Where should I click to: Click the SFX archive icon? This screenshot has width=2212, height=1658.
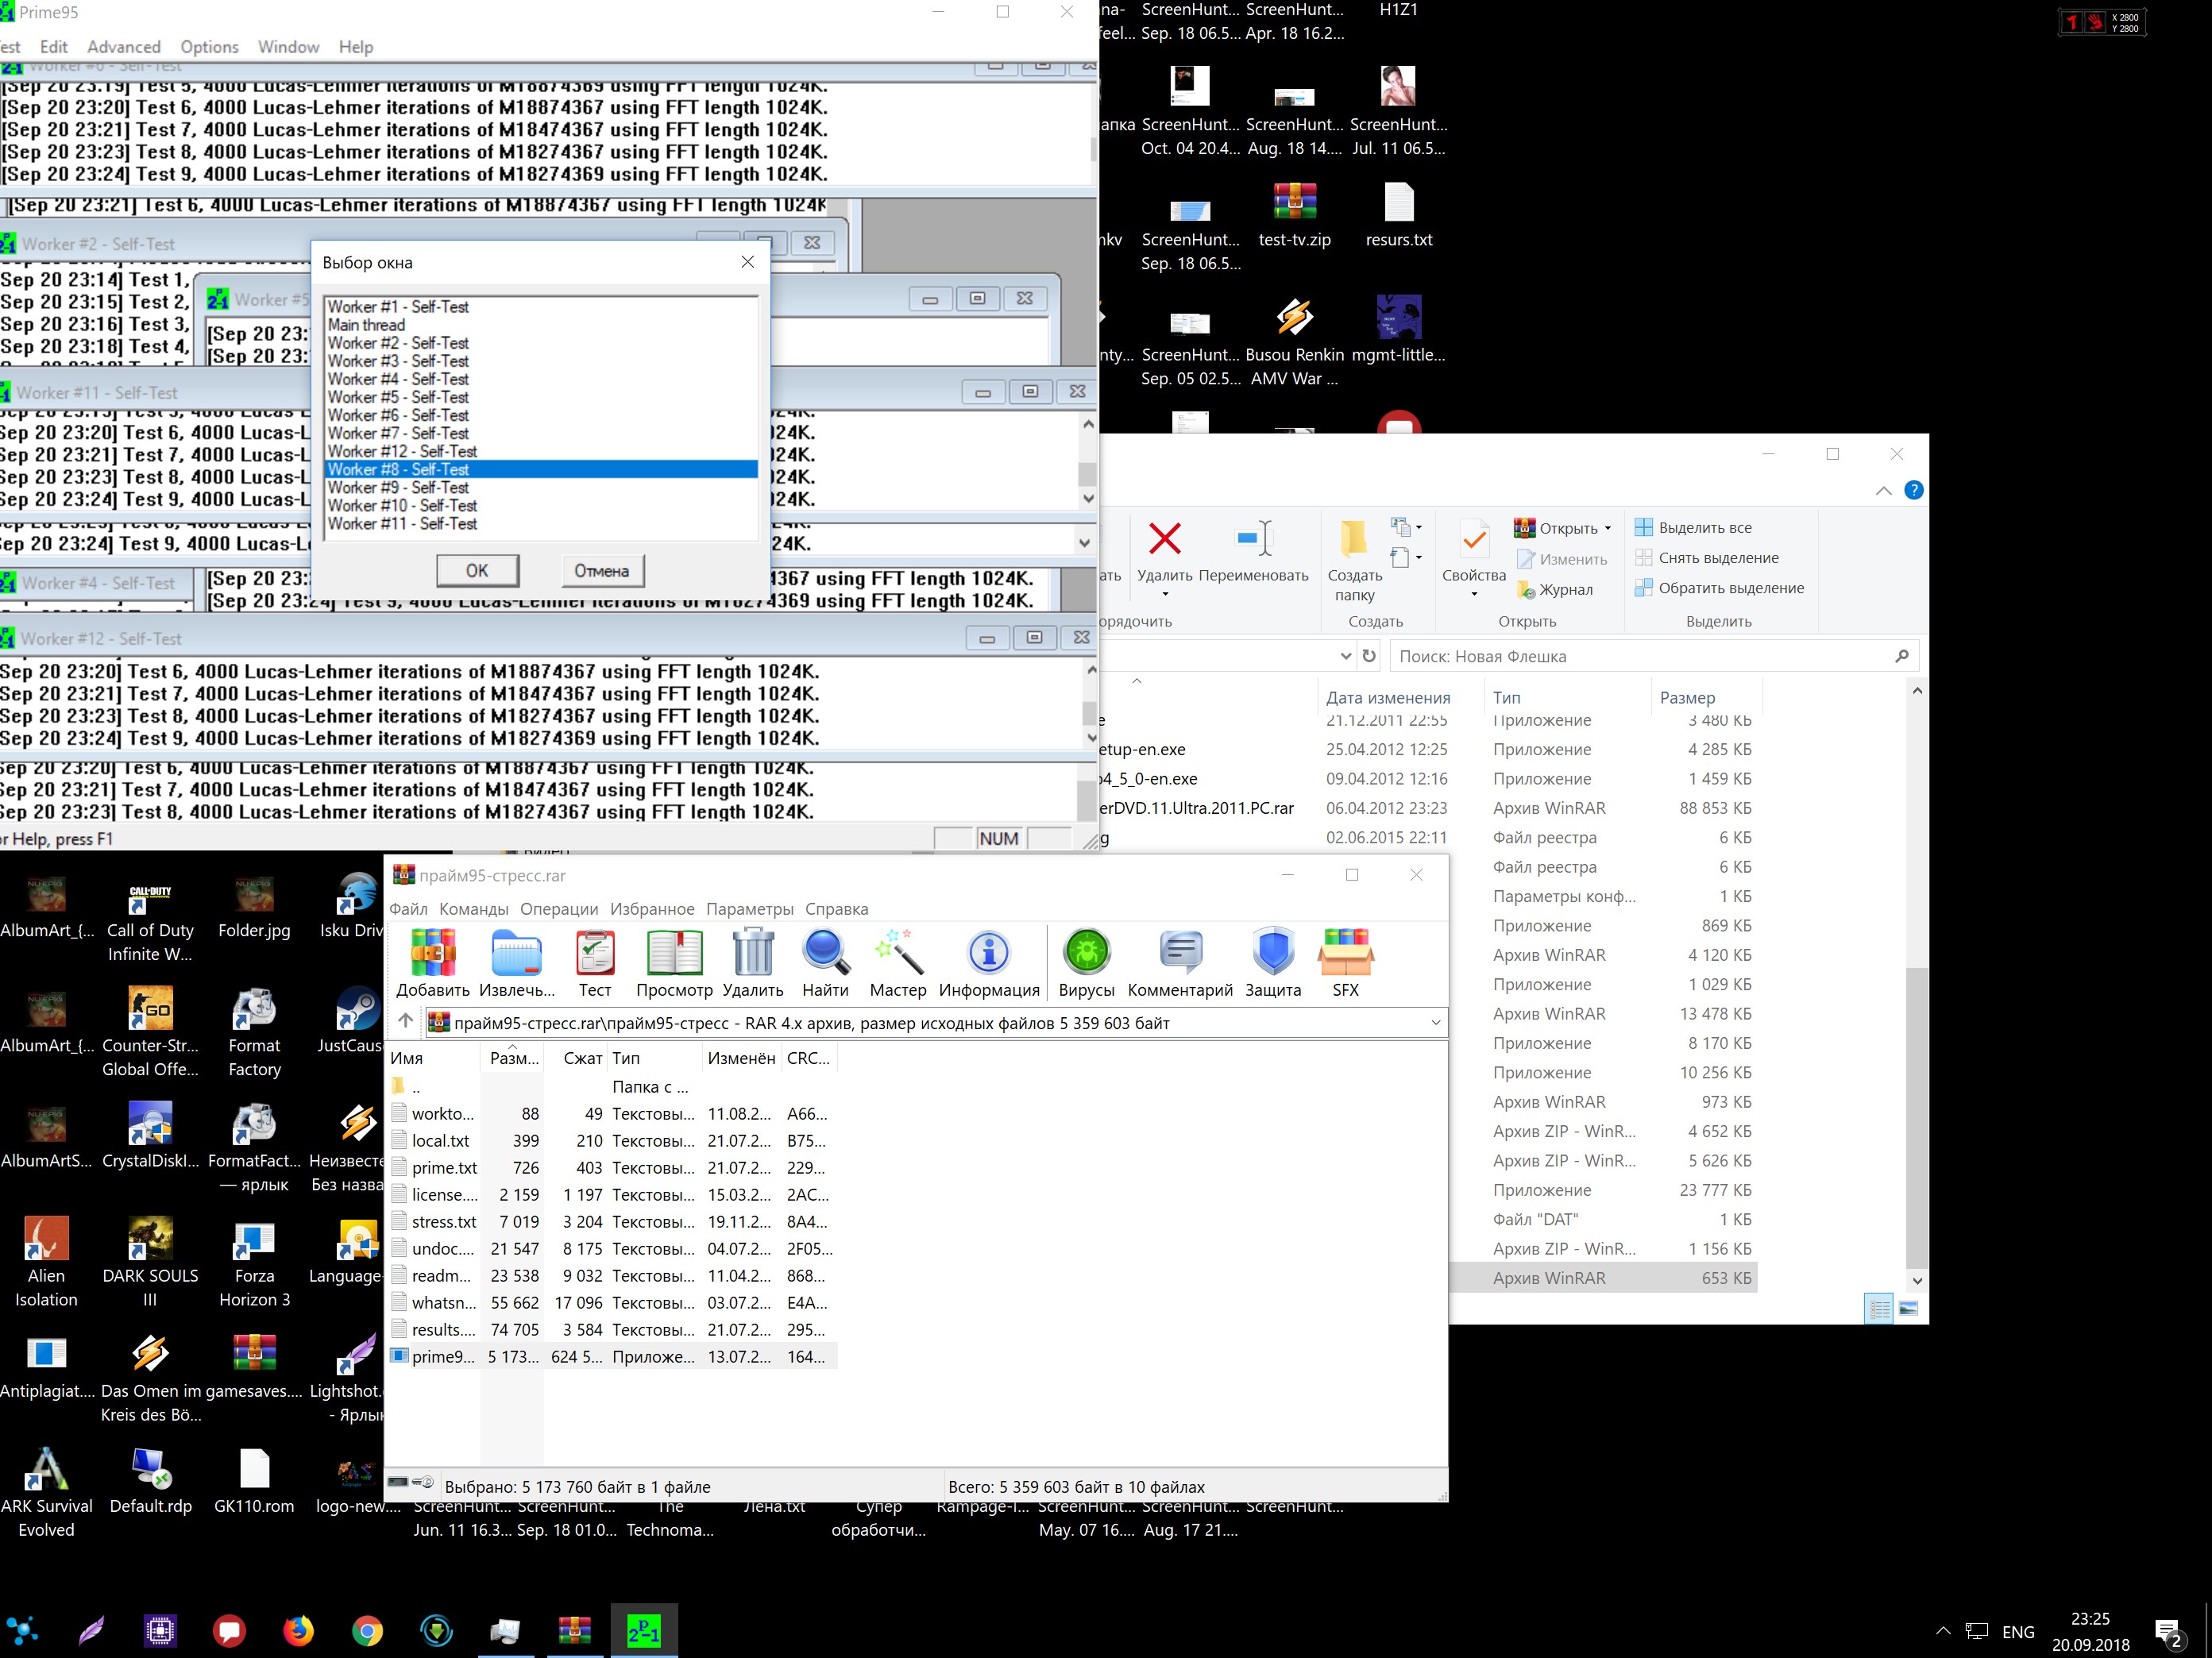(x=1345, y=953)
